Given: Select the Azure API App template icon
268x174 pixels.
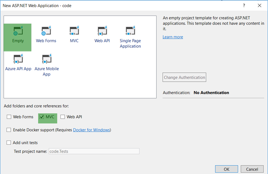Looking at the screenshot, I should coord(18,59).
